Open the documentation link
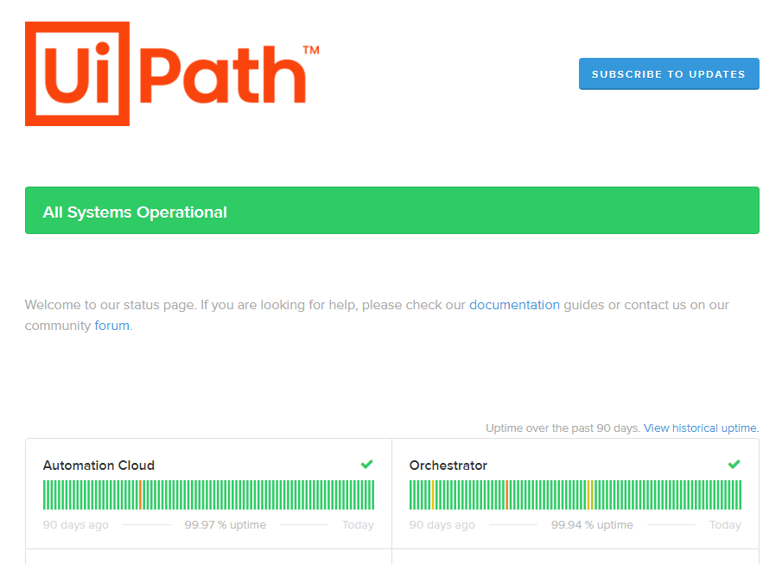This screenshot has width=782, height=564. 514,305
